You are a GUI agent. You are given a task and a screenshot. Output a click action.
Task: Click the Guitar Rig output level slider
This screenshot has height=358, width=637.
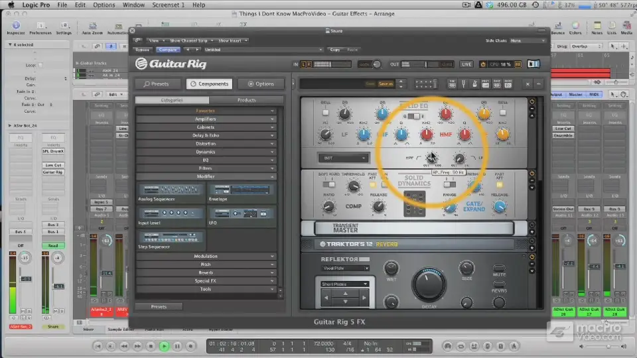pyautogui.click(x=427, y=64)
